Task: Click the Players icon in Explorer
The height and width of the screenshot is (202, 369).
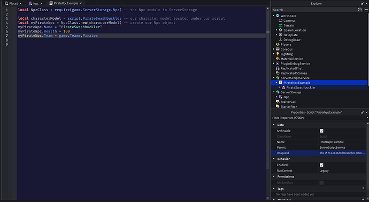Action: coord(278,44)
